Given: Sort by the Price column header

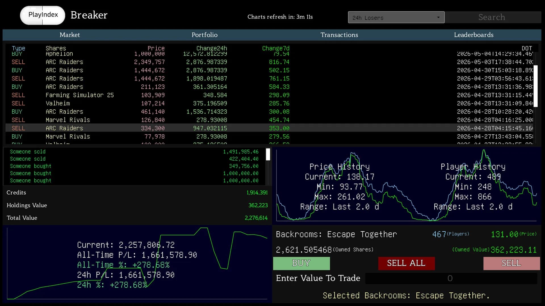Looking at the screenshot, I should pyautogui.click(x=156, y=48).
